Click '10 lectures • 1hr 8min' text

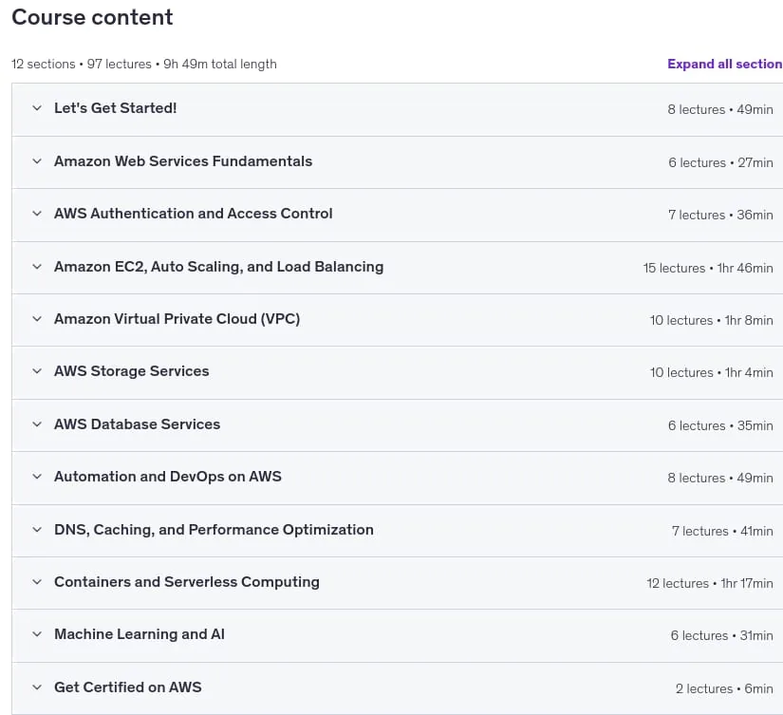[711, 320]
